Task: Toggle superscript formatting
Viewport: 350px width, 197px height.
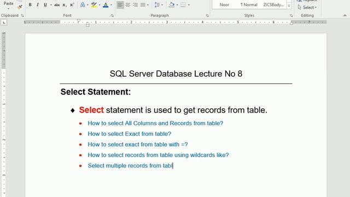Action: [x=72, y=5]
